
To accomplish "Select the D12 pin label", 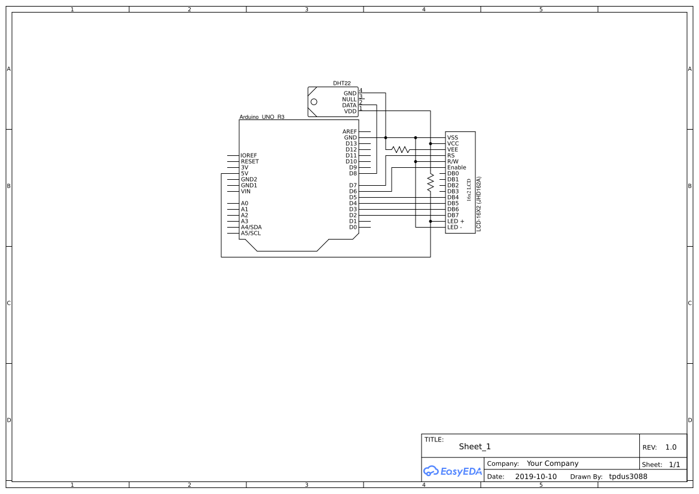I will pyautogui.click(x=351, y=150).
